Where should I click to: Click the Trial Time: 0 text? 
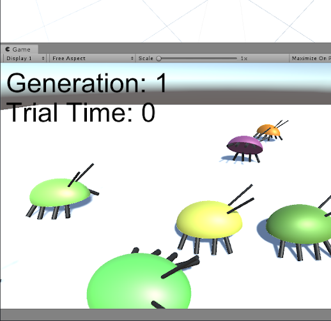[x=81, y=112]
